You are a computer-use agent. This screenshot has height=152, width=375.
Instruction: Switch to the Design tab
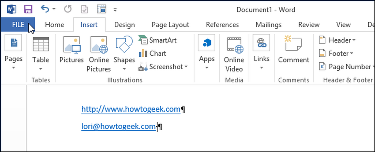124,25
